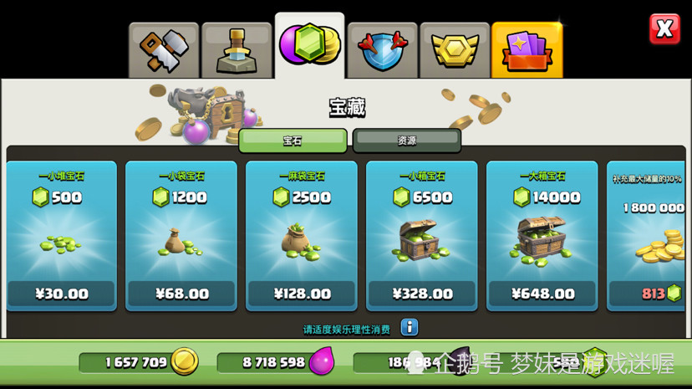Click the blue info icon
The height and width of the screenshot is (389, 692).
(x=410, y=328)
